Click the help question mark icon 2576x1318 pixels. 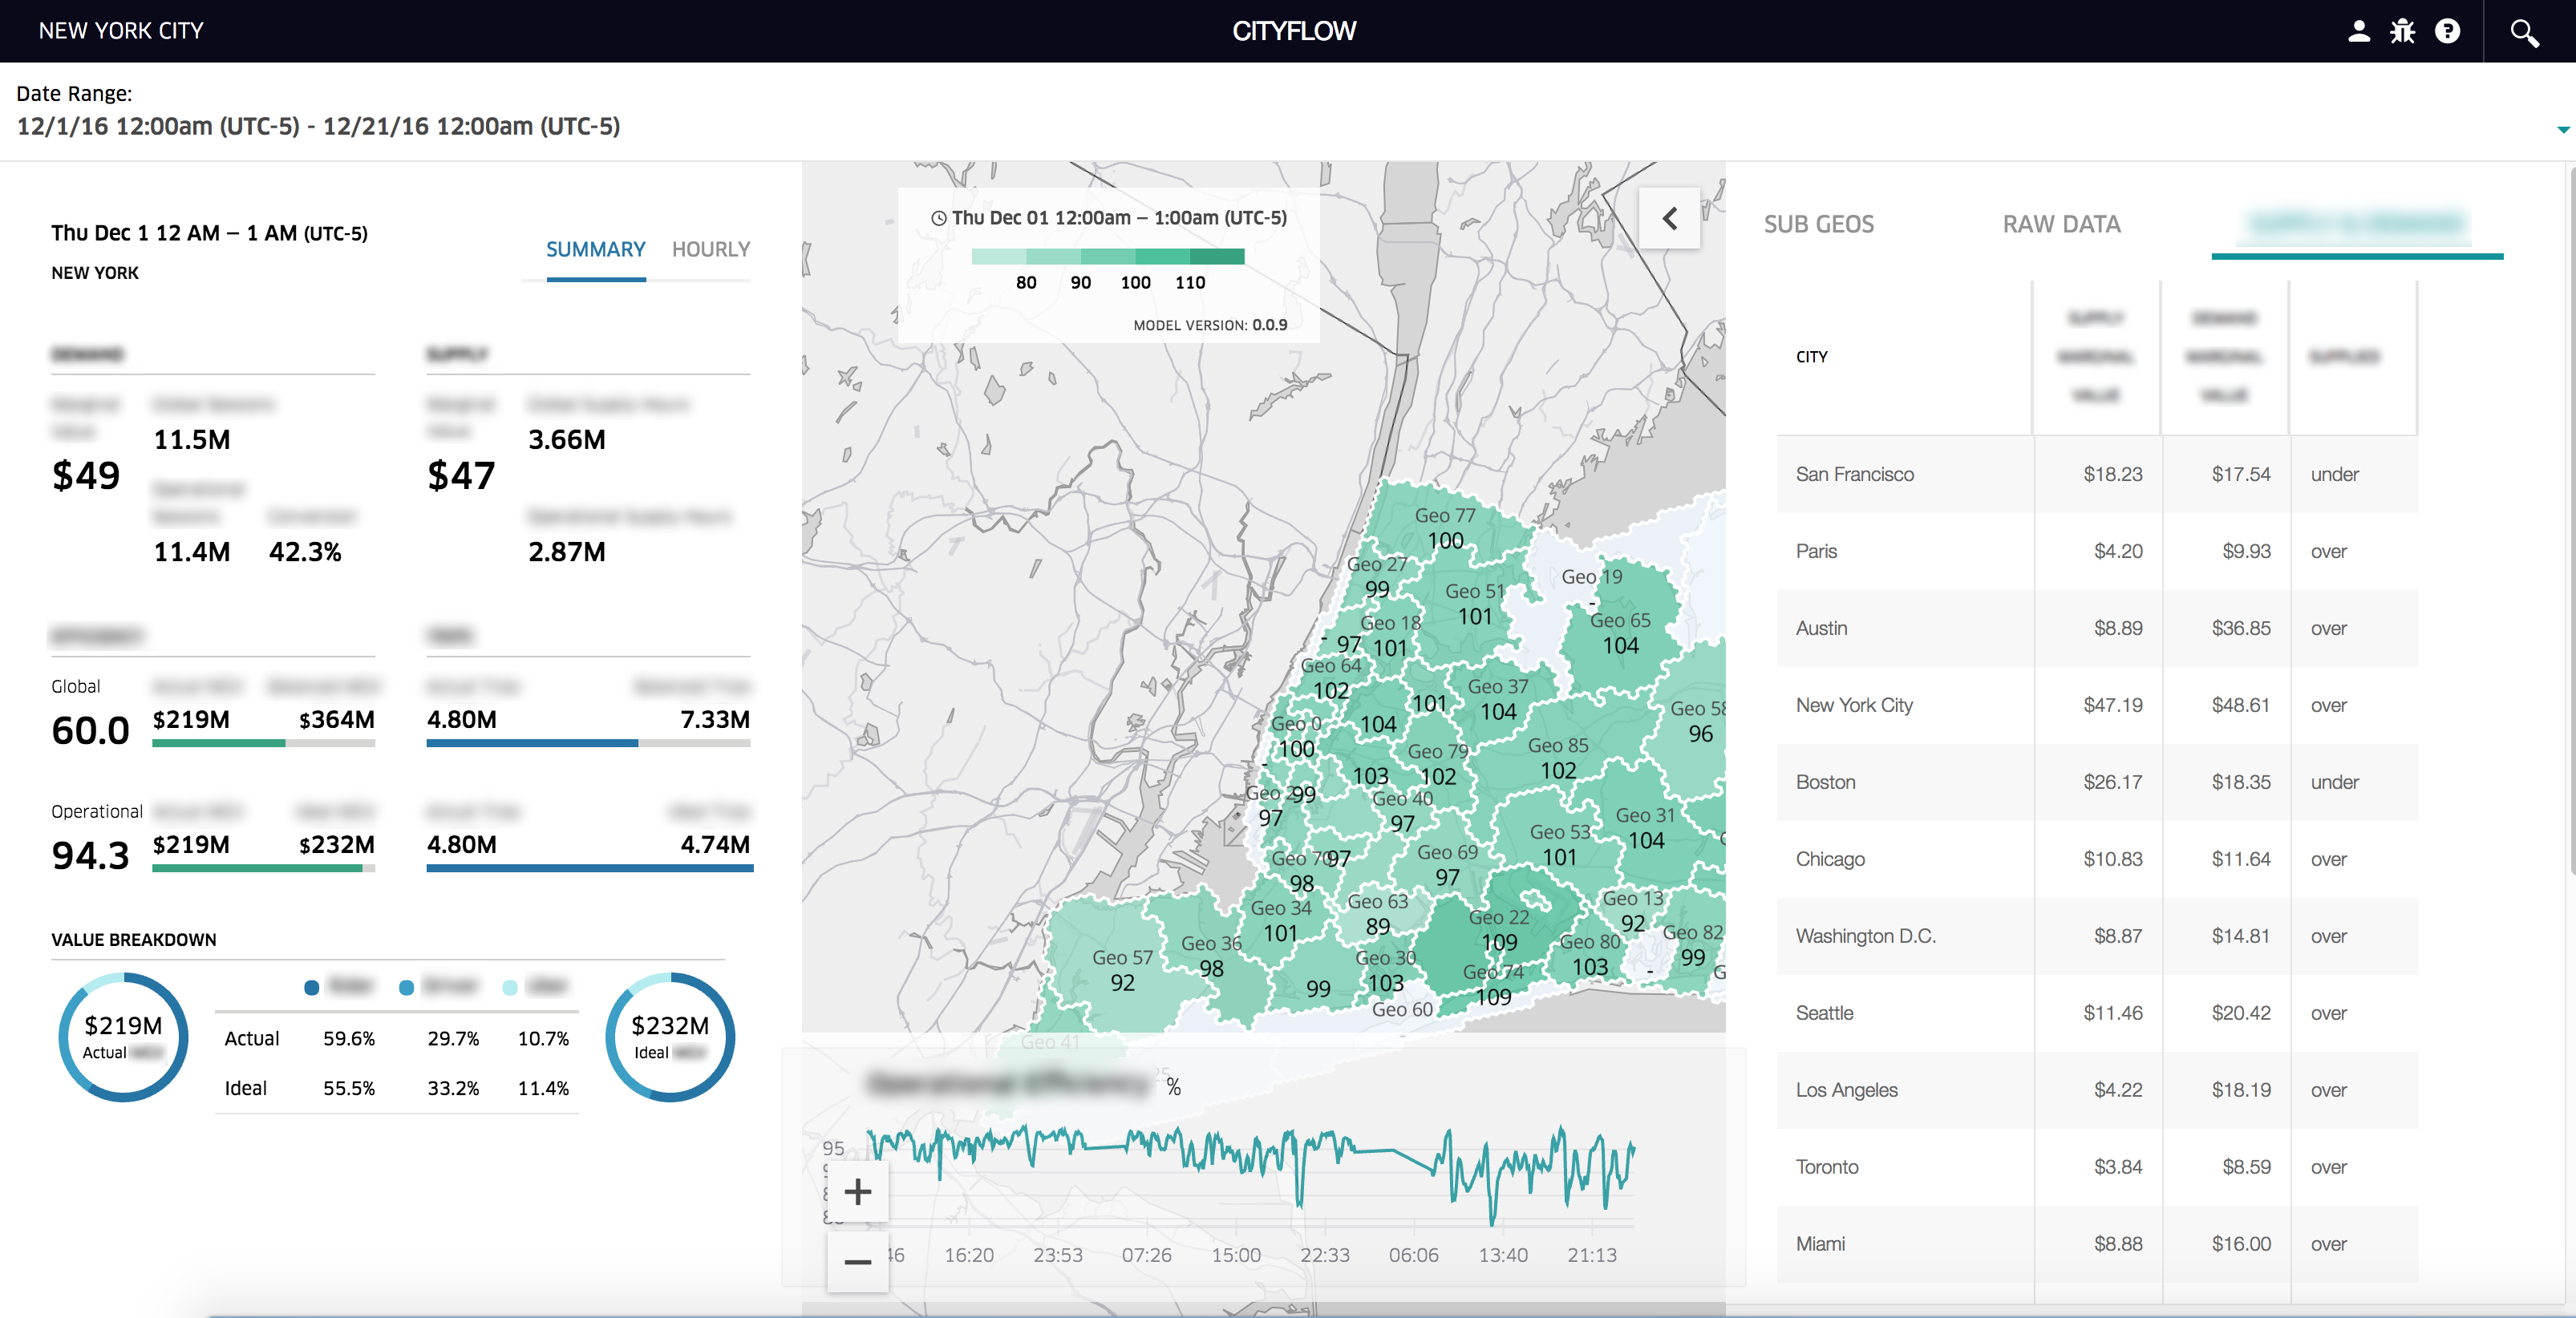pos(2447,31)
